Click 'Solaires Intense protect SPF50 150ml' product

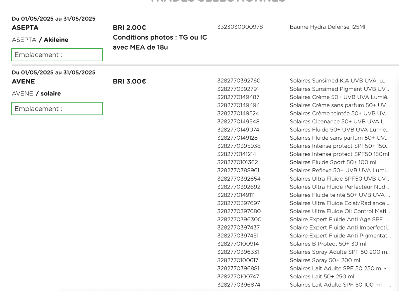[339, 154]
